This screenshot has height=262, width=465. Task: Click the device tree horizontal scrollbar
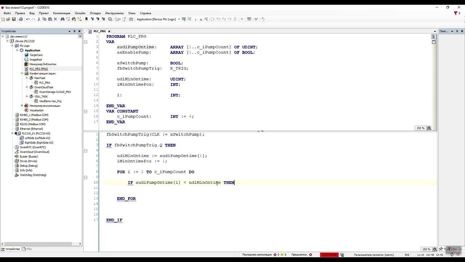point(41,244)
